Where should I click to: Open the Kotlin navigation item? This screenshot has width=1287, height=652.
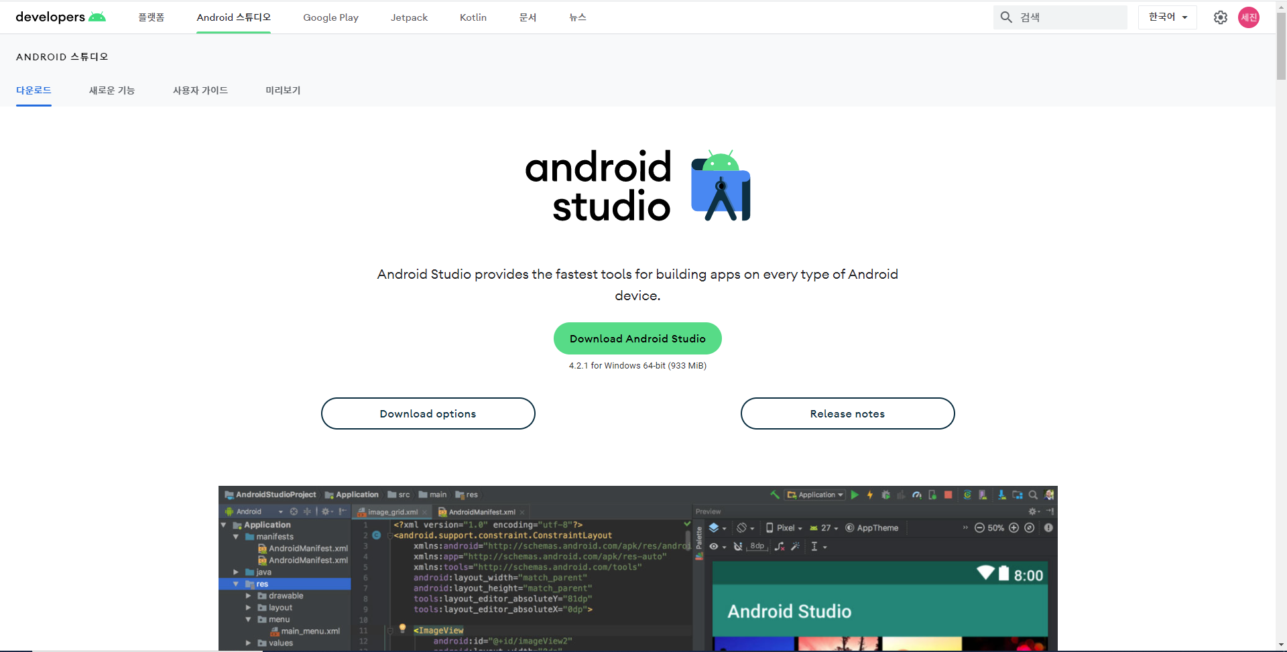click(473, 17)
